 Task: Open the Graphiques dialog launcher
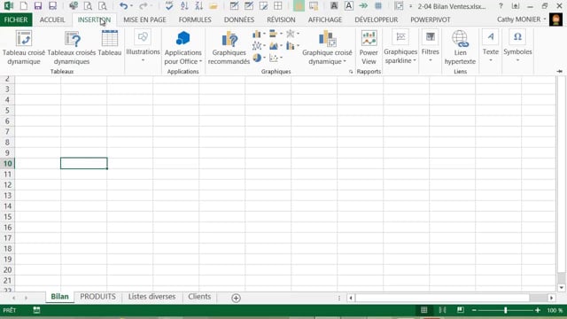point(351,72)
